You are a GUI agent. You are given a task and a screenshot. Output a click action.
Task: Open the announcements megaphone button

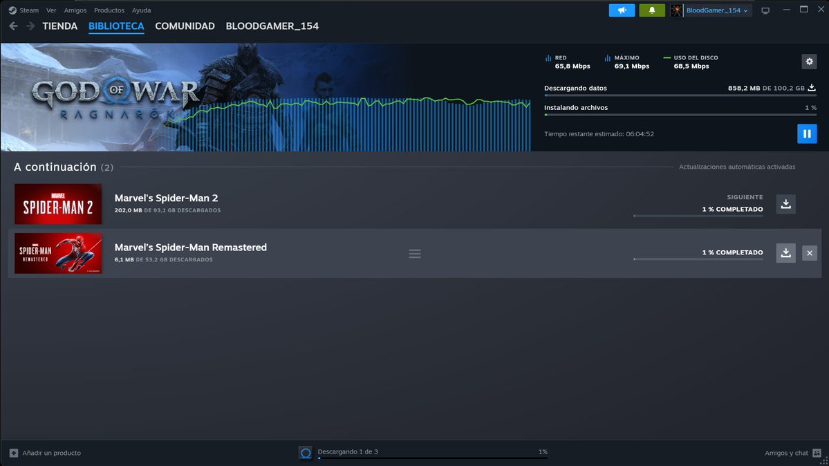[622, 10]
